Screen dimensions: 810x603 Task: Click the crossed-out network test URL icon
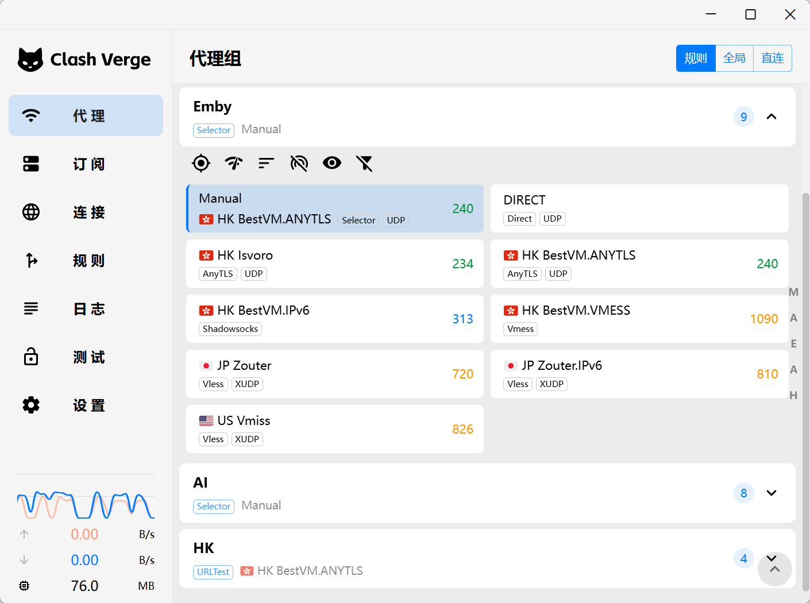coord(299,164)
